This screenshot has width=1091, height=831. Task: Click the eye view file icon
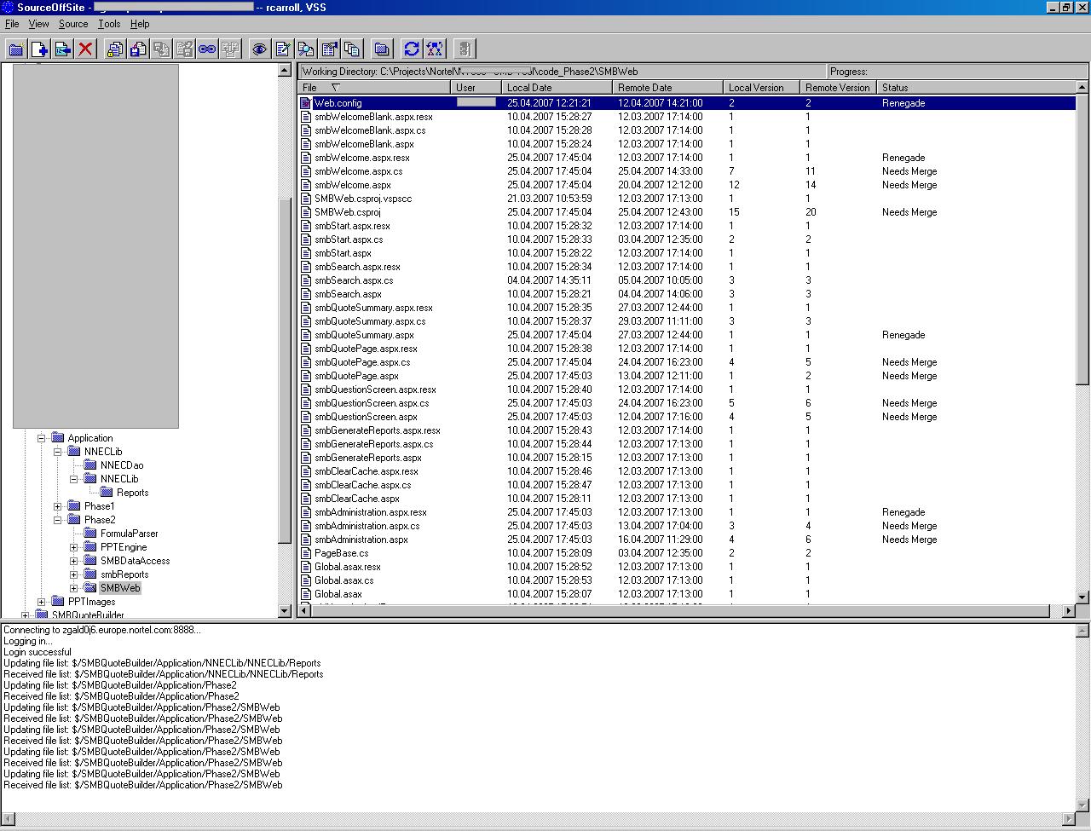coord(260,49)
